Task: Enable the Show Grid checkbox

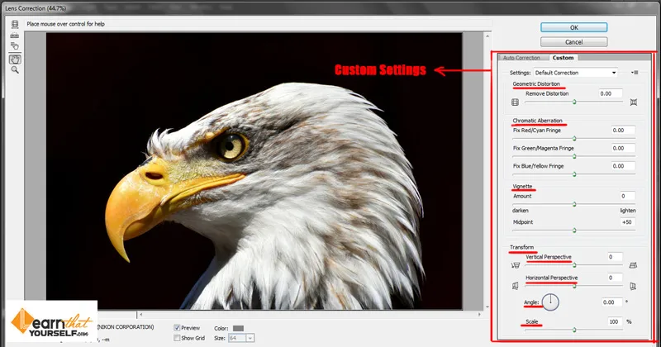Action: 177,338
